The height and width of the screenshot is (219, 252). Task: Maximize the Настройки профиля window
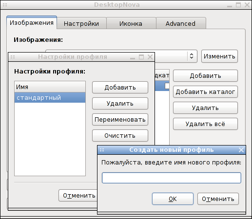pos(141,57)
